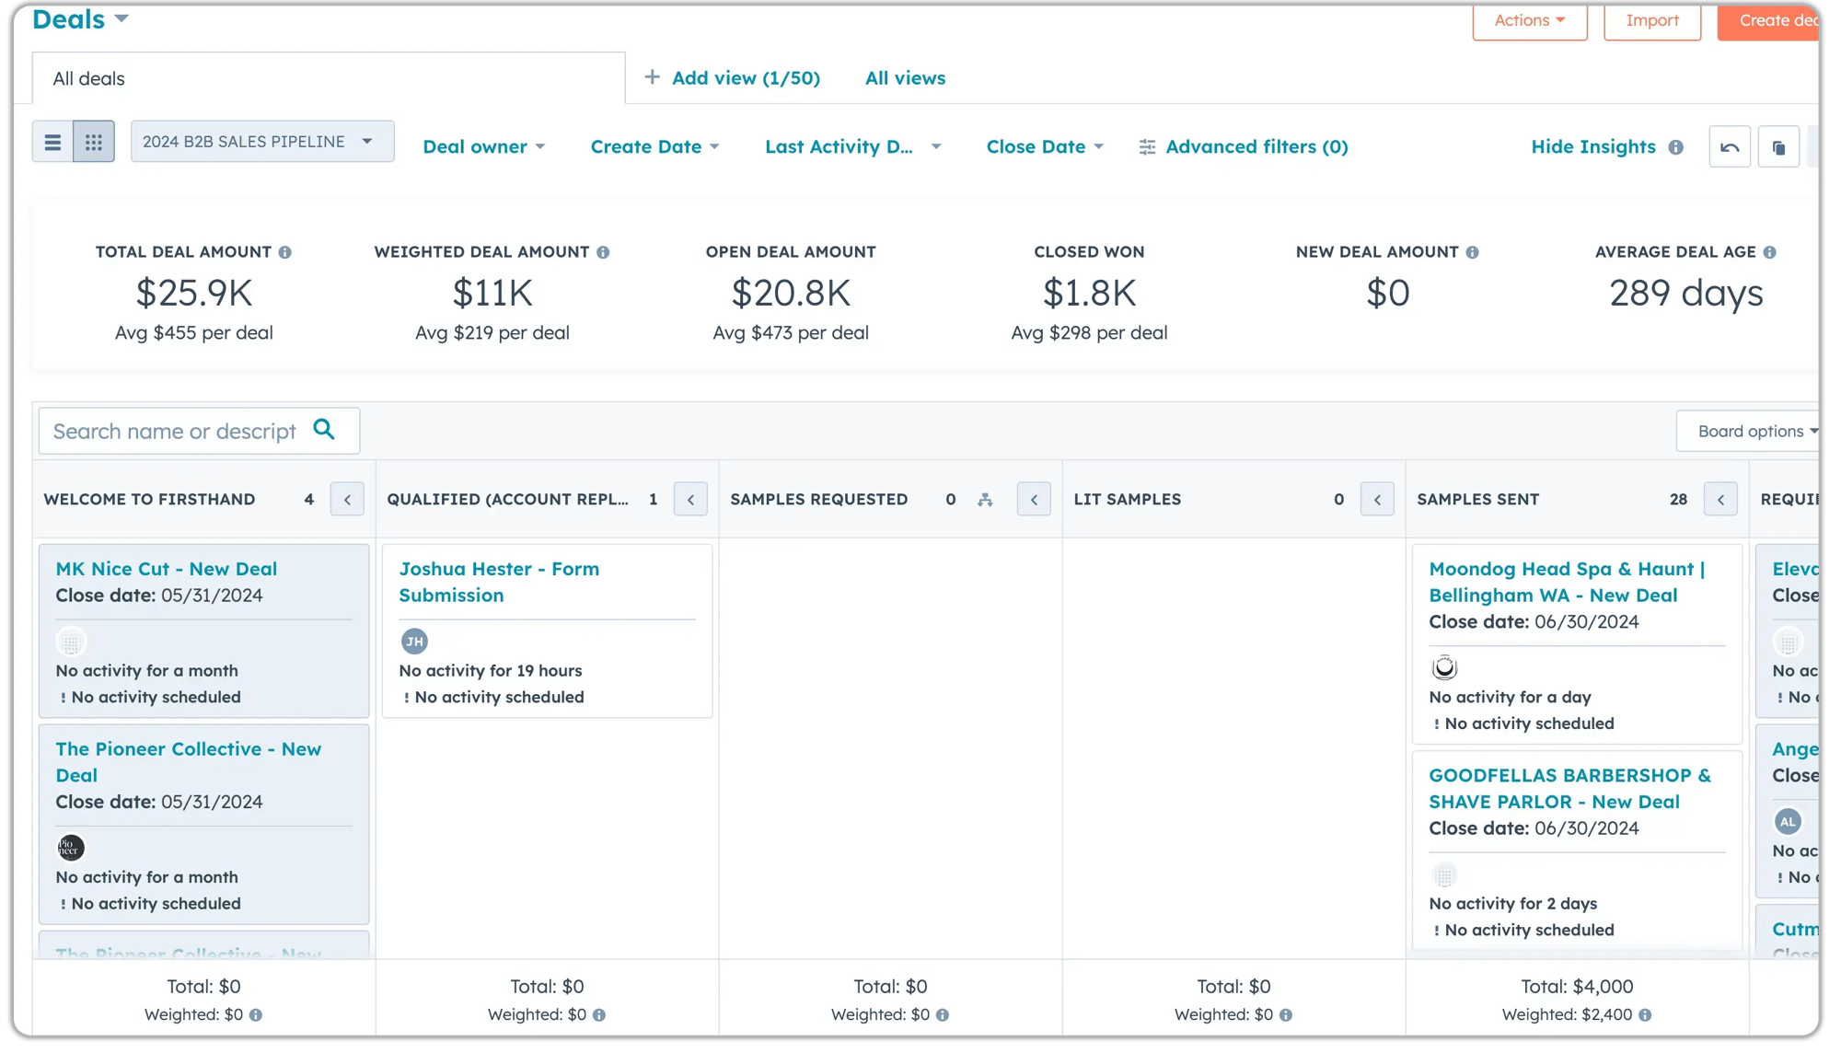Toggle Hide Insights to collapse metrics

(1592, 146)
